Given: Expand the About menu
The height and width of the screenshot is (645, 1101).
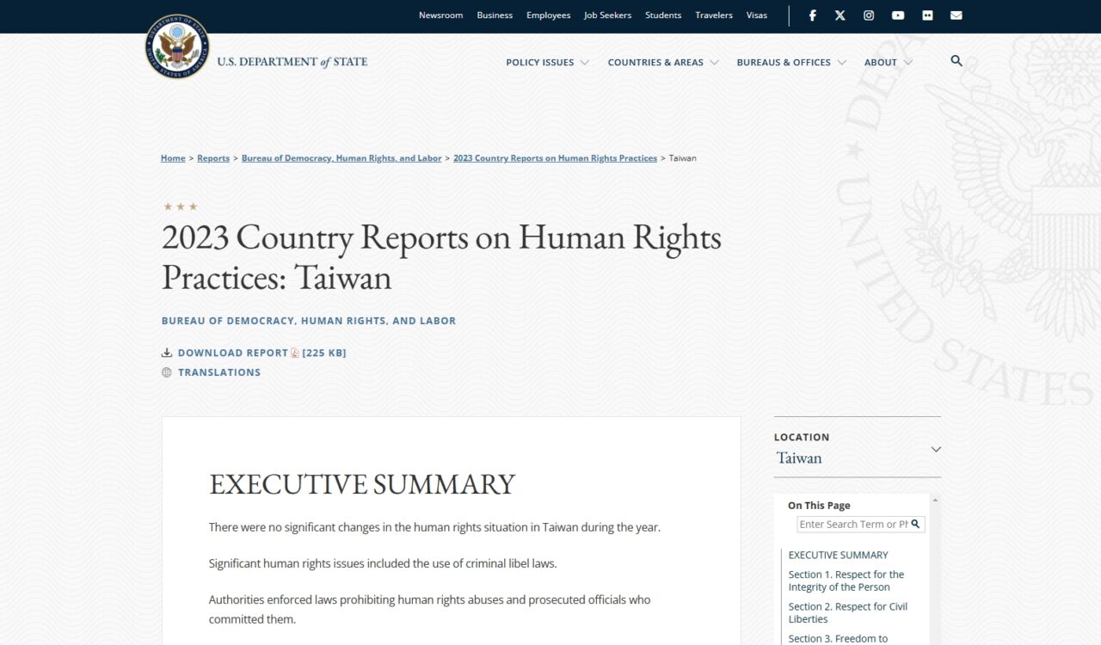Looking at the screenshot, I should pyautogui.click(x=889, y=63).
